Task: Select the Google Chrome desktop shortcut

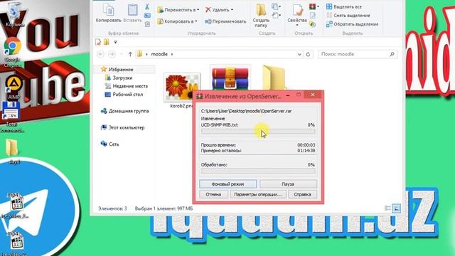Action: pyautogui.click(x=13, y=52)
